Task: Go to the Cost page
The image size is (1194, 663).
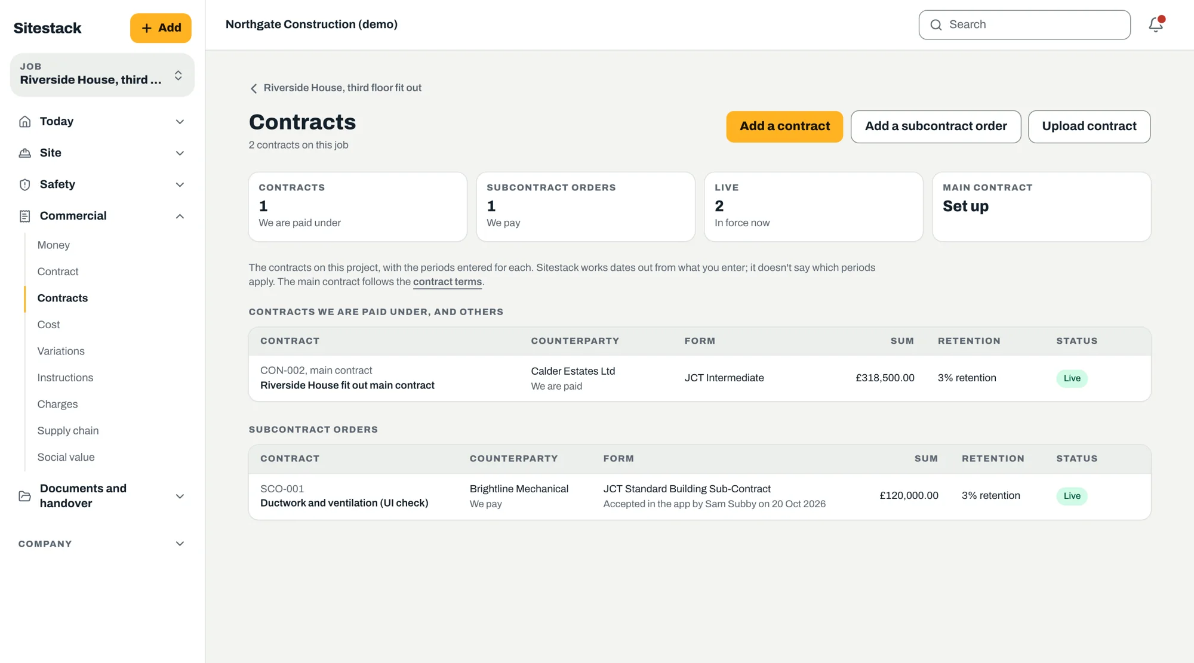Action: tap(48, 325)
